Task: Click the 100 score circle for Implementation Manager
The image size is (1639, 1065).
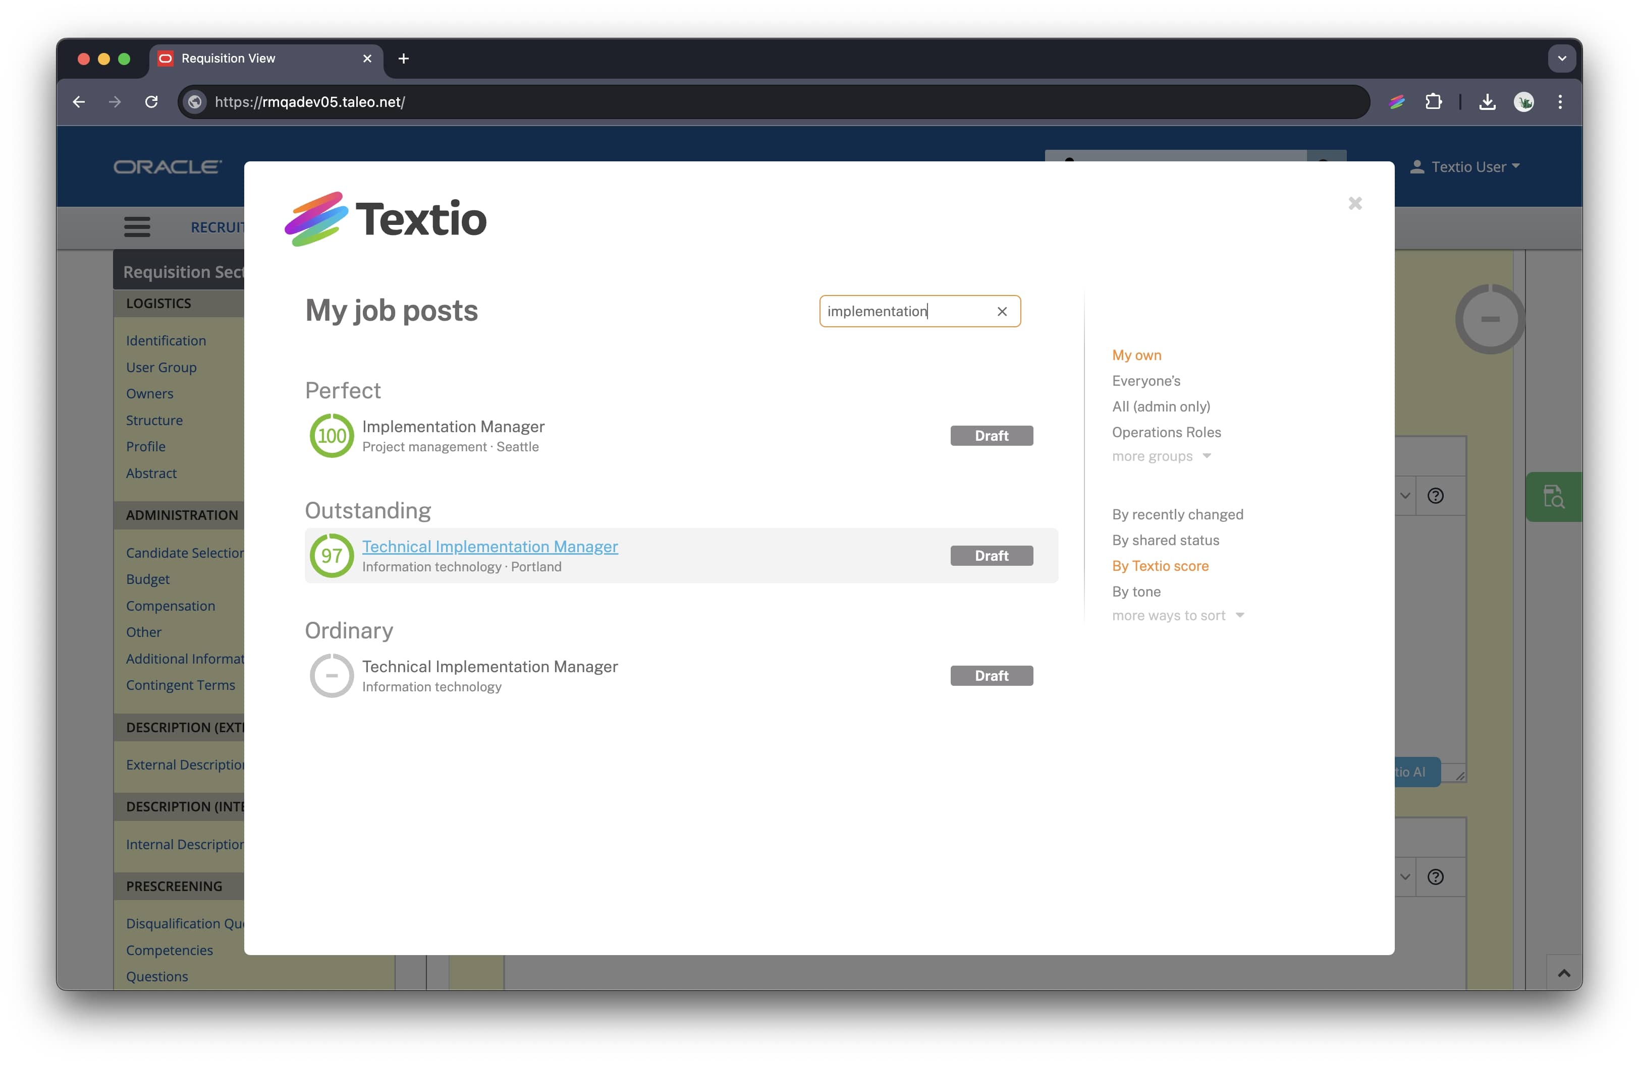Action: click(x=331, y=436)
